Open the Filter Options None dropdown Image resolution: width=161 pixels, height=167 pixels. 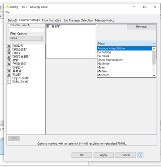(x=26, y=38)
